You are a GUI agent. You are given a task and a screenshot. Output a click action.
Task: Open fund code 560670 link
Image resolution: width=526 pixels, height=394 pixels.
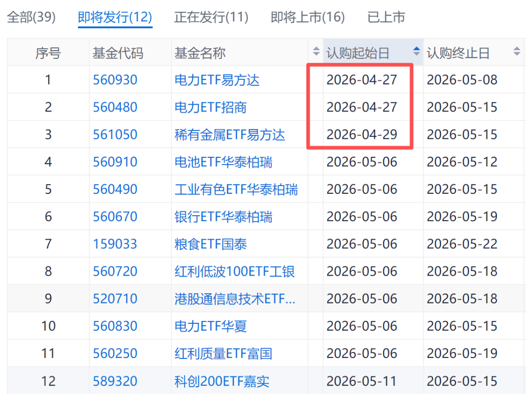pyautogui.click(x=115, y=217)
